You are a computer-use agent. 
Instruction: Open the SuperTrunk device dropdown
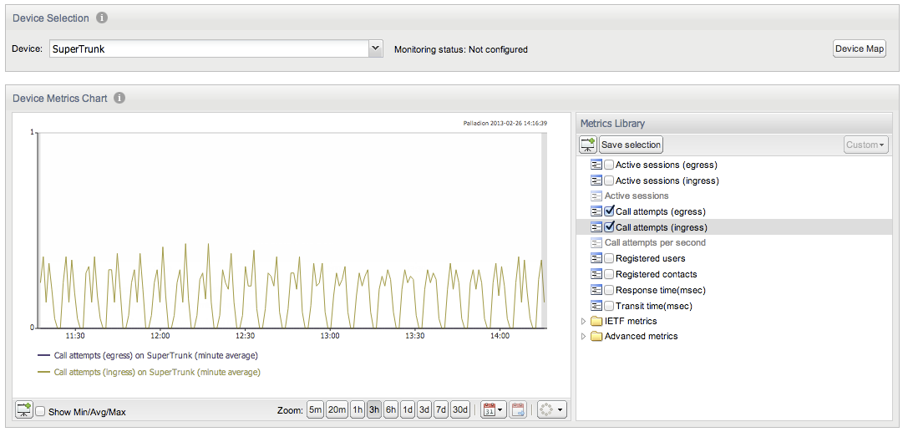(375, 48)
